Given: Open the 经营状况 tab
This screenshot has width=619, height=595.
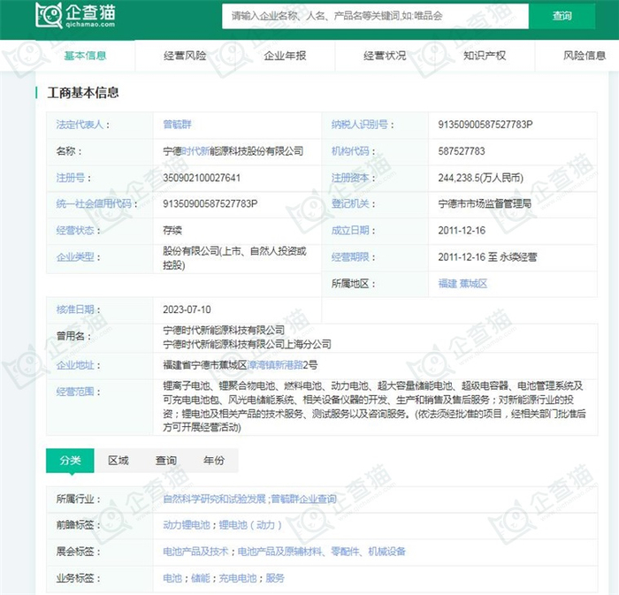Looking at the screenshot, I should point(385,56).
